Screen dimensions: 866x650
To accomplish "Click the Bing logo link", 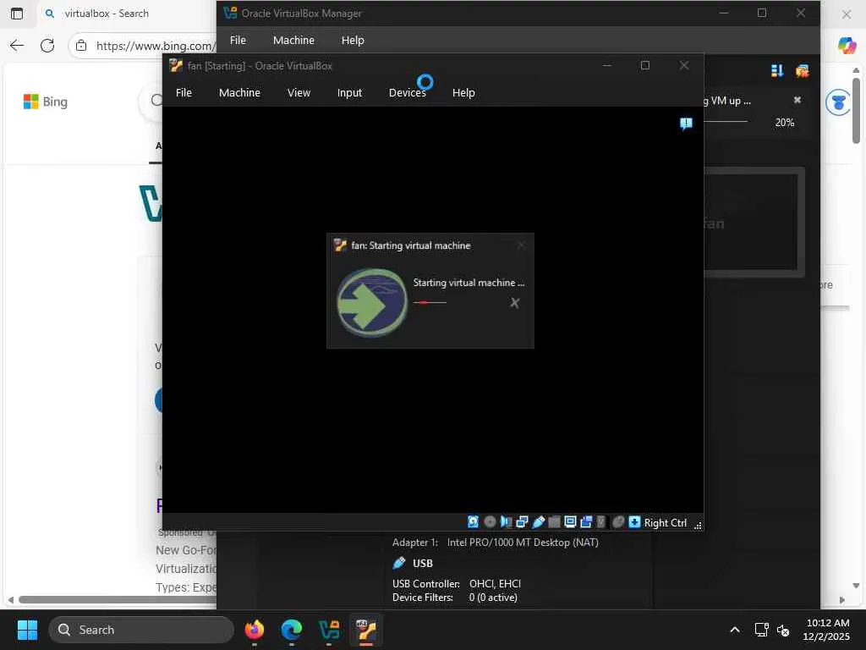I will [x=46, y=102].
